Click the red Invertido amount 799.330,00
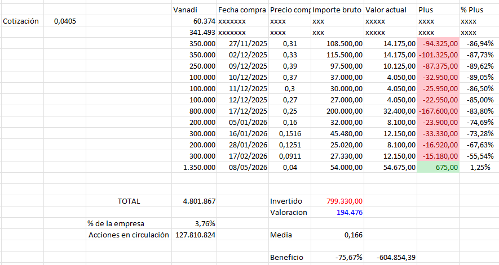The image size is (499, 265). [337, 201]
